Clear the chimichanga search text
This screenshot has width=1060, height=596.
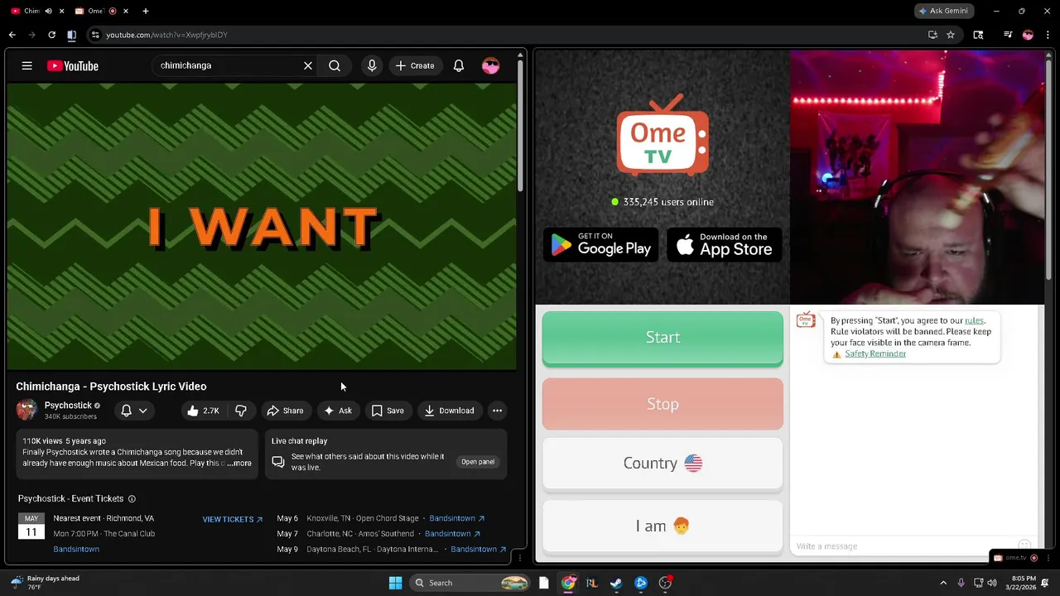pyautogui.click(x=308, y=65)
